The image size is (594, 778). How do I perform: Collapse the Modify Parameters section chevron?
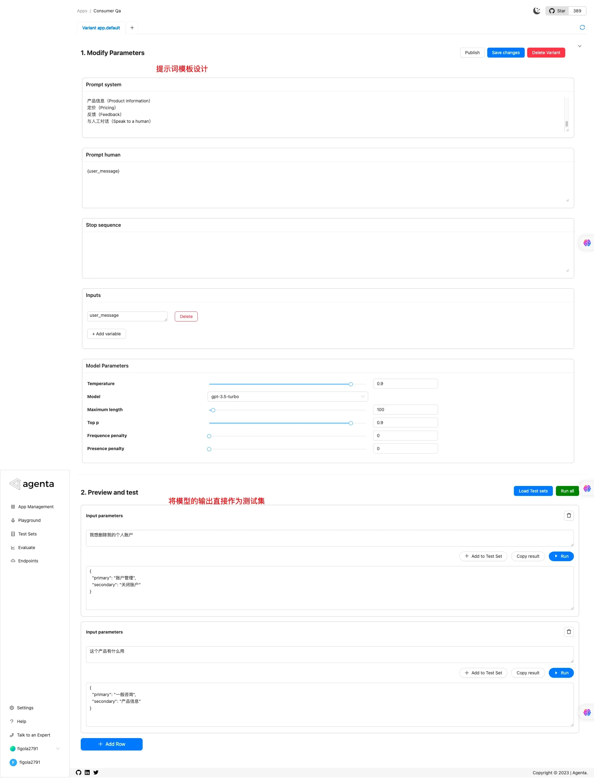click(579, 46)
